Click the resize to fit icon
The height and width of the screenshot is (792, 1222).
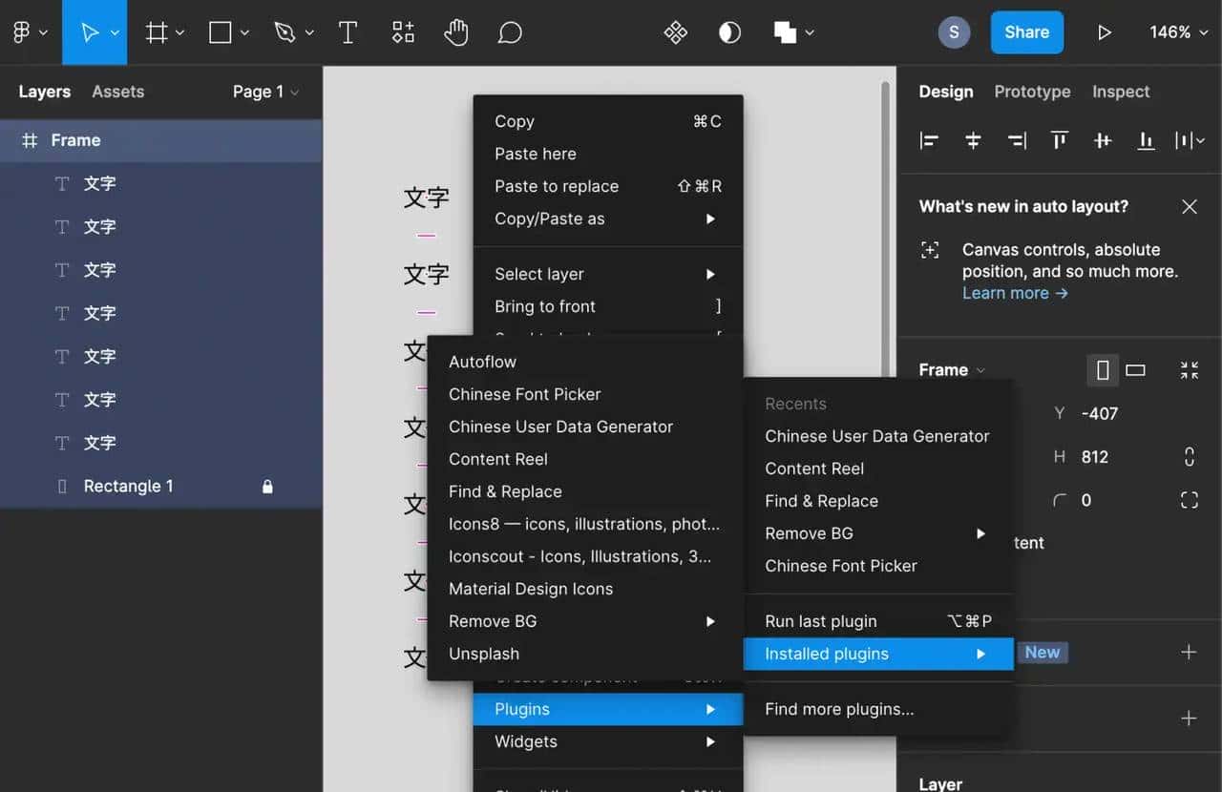(1189, 370)
